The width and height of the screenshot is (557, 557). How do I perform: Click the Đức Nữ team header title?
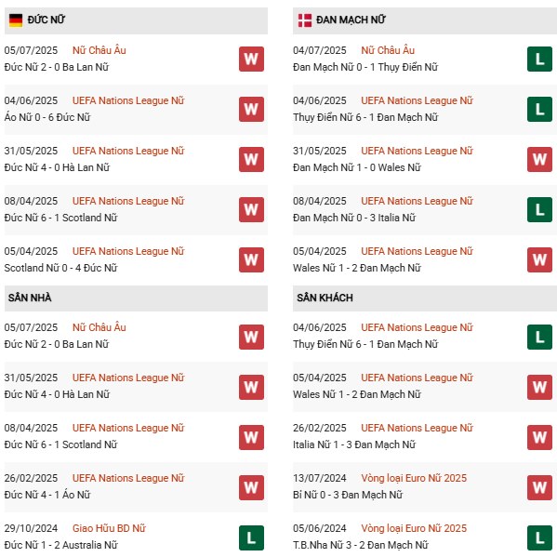point(46,20)
